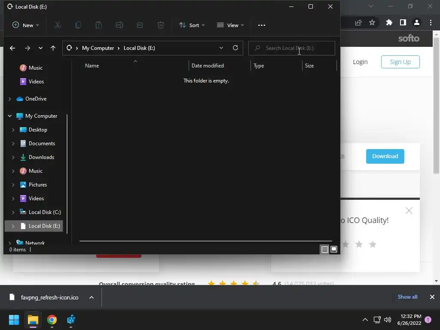Open the Sort dropdown menu
The image size is (440, 330).
tap(192, 25)
